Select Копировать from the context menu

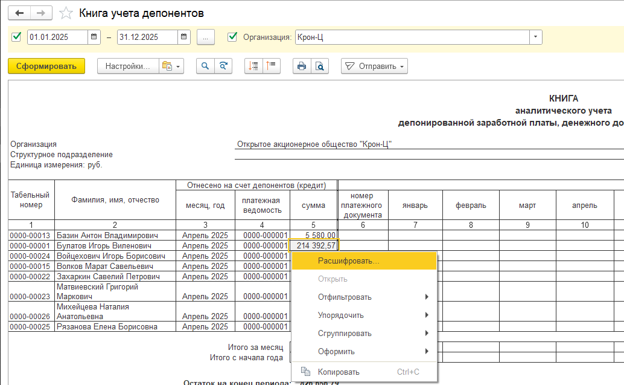(339, 372)
